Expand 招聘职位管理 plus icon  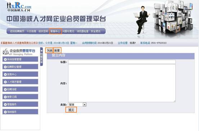point(5,67)
